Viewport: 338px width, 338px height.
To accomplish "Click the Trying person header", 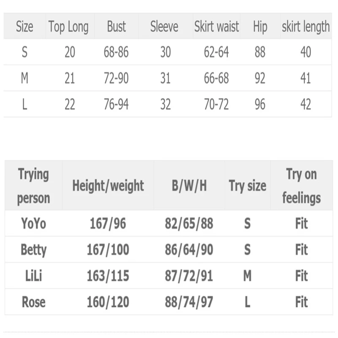I will (x=33, y=186).
